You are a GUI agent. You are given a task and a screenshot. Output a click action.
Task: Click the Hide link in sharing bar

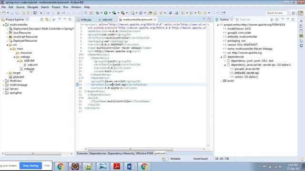pos(47,166)
